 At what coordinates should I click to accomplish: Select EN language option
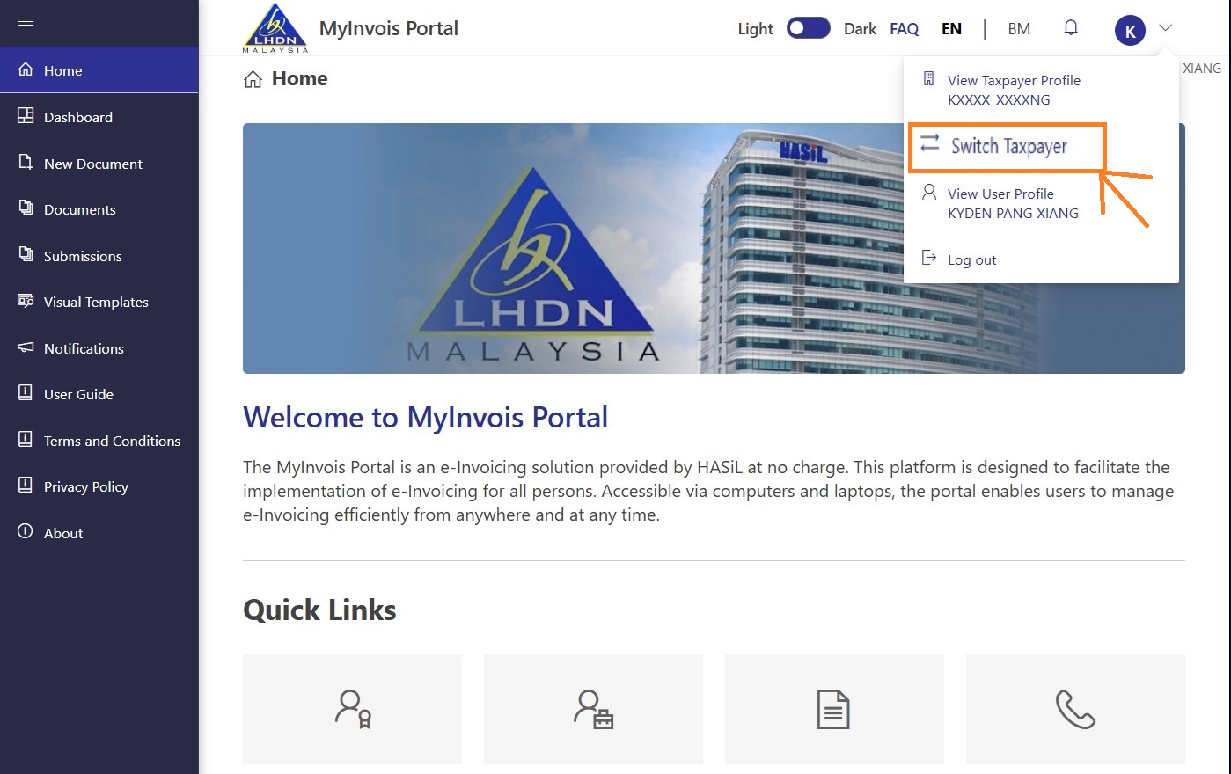coord(951,29)
